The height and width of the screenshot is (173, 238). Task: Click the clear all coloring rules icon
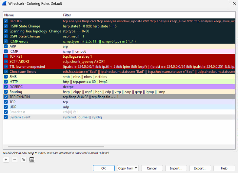click(x=32, y=160)
